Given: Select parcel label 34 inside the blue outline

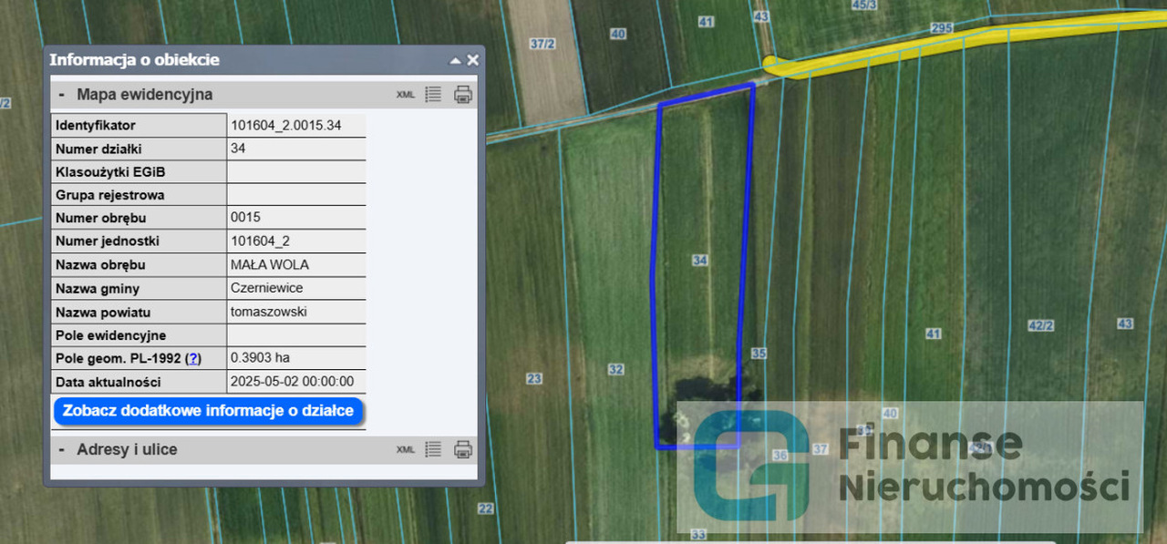Looking at the screenshot, I should pyautogui.click(x=699, y=261).
